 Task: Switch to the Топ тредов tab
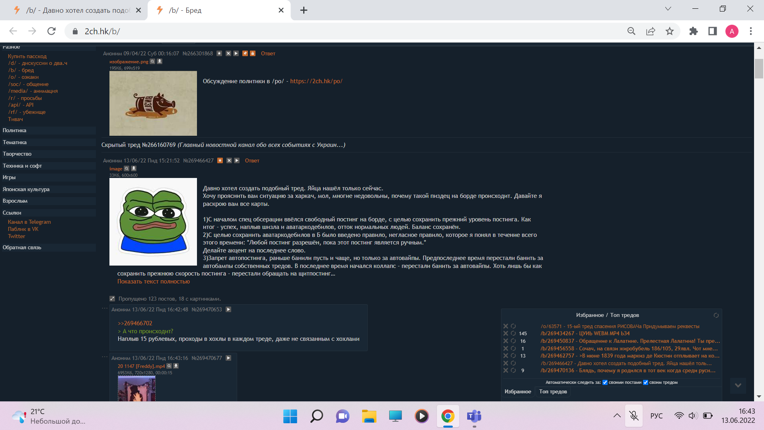tap(553, 392)
